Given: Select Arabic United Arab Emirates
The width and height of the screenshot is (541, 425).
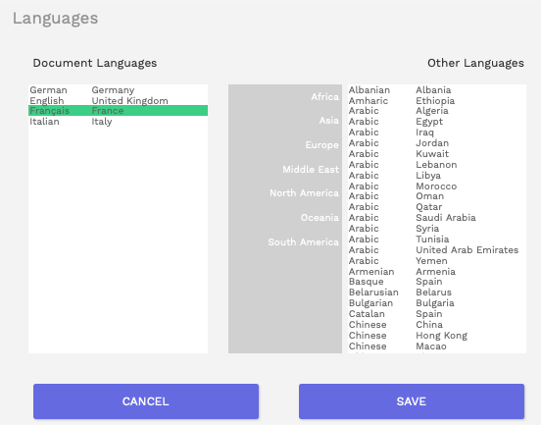Looking at the screenshot, I should 436,250.
